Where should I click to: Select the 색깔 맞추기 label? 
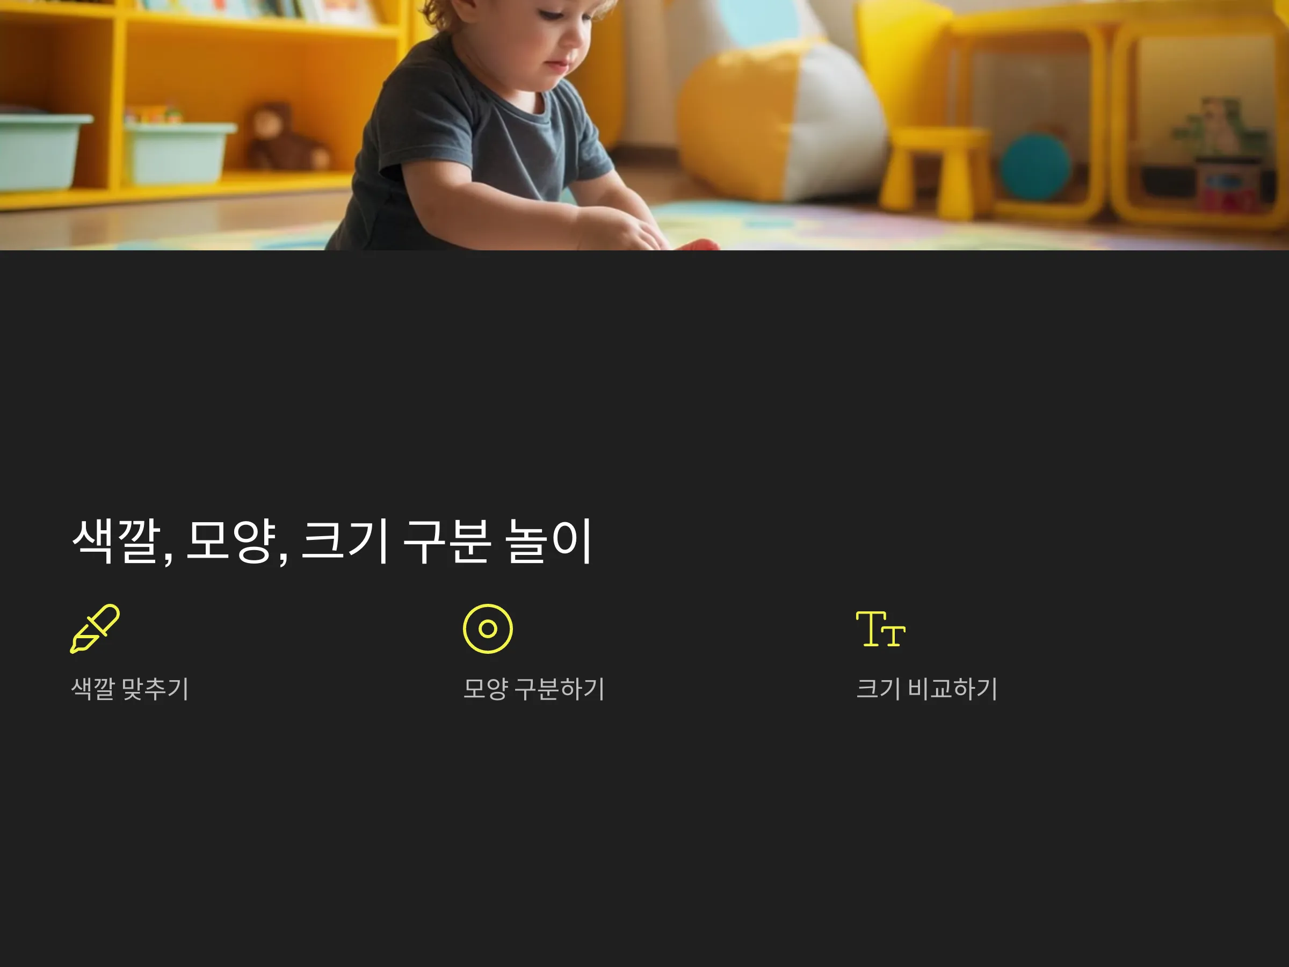130,689
